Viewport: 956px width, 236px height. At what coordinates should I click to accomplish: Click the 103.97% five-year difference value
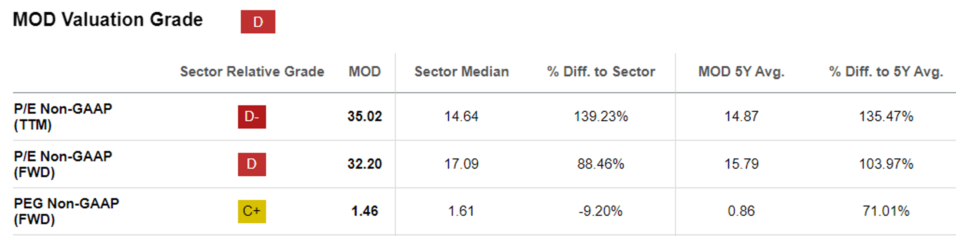click(x=886, y=164)
